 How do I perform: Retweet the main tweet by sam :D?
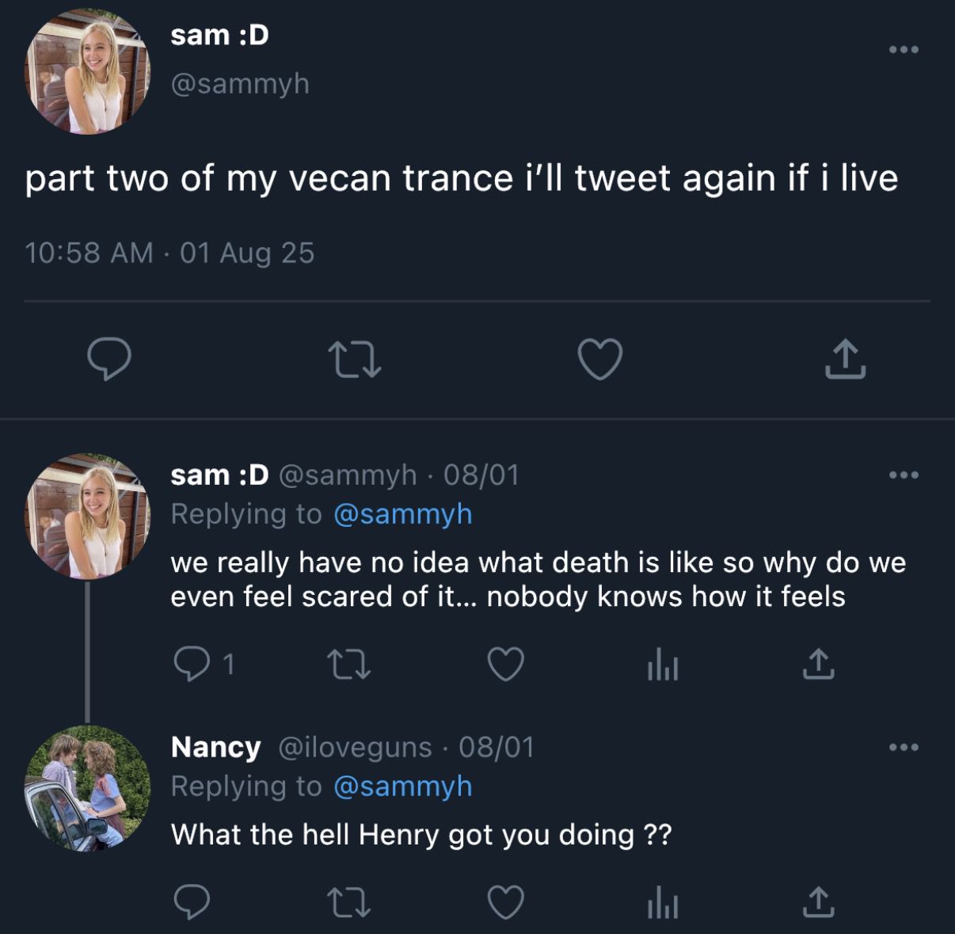[354, 359]
